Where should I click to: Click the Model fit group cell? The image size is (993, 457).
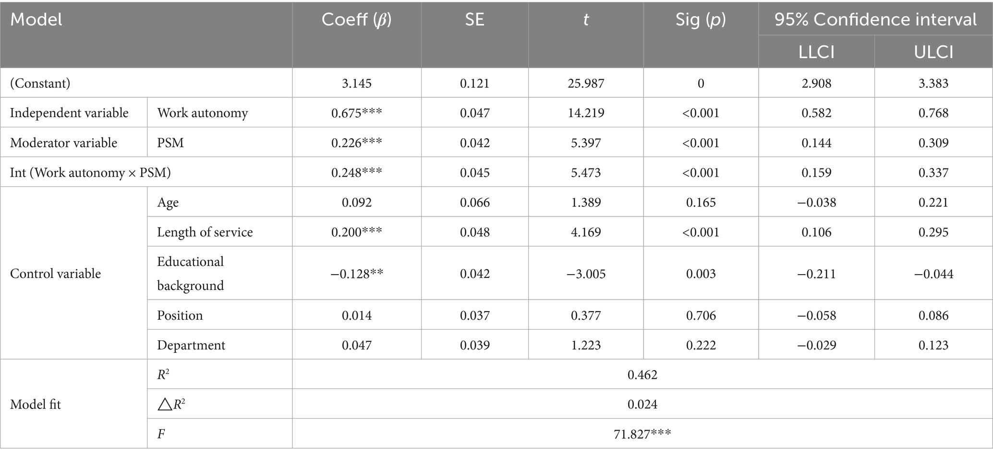coord(36,404)
